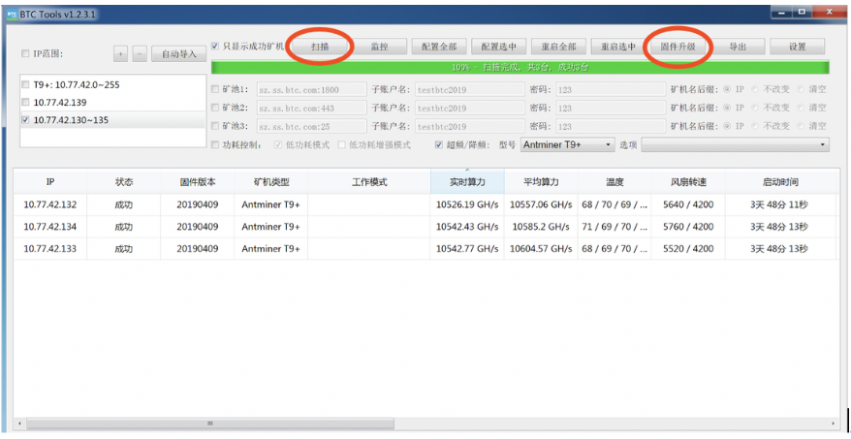
Task: Sort by 实时算力 column header
Action: coord(467,182)
